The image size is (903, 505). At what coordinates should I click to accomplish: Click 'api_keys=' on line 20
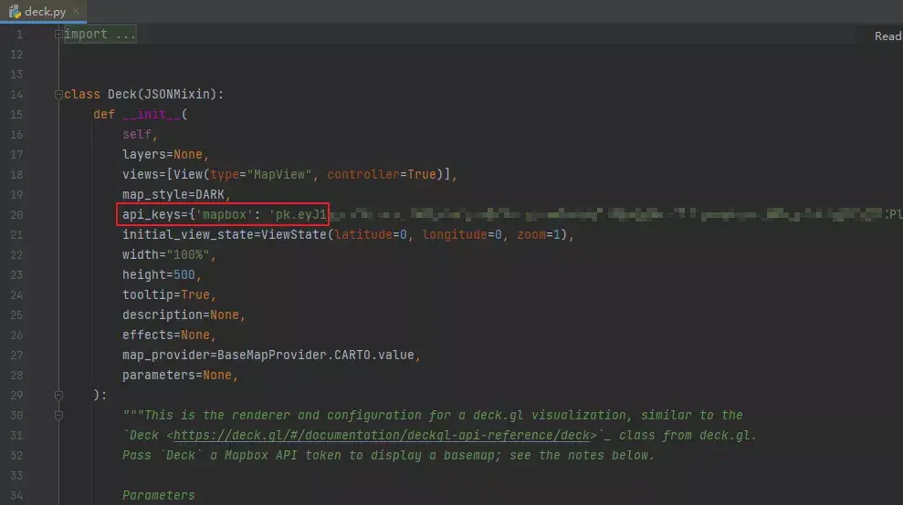click(x=155, y=214)
